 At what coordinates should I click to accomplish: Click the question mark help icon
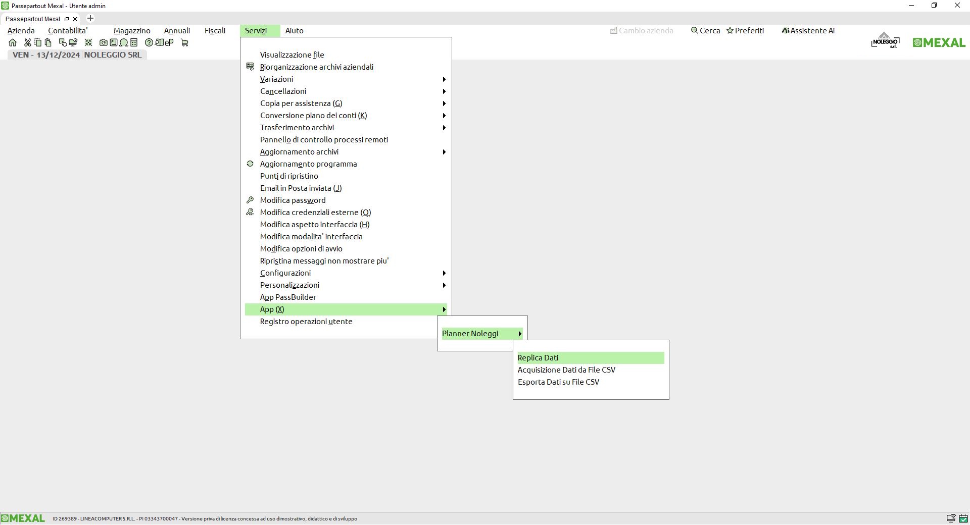coord(149,43)
